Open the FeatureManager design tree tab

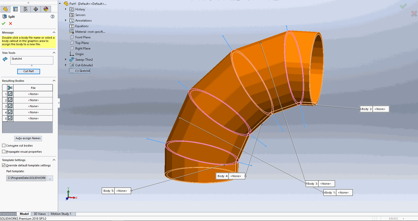5,9
